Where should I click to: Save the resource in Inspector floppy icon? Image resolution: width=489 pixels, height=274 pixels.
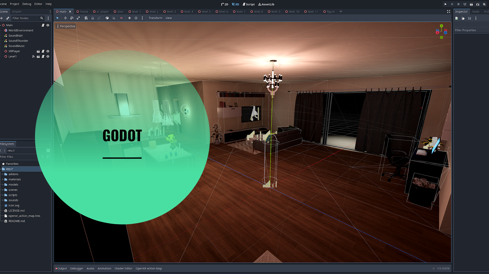(469, 18)
